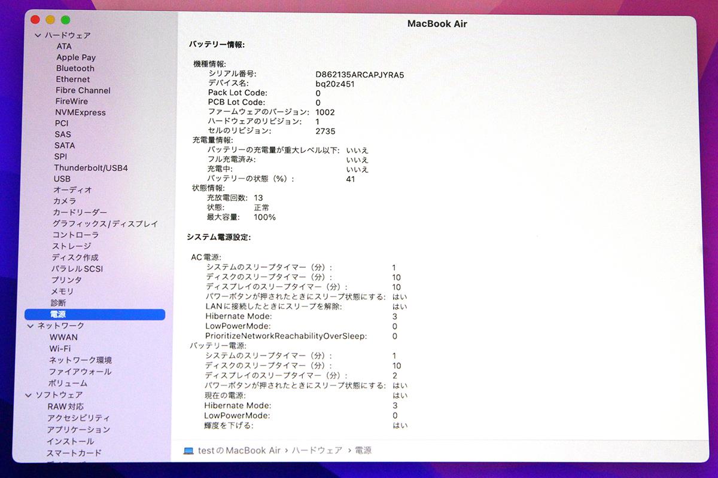
Task: Click the PrioritizeNetworkReachabilityOverSleep label
Action: [x=286, y=336]
